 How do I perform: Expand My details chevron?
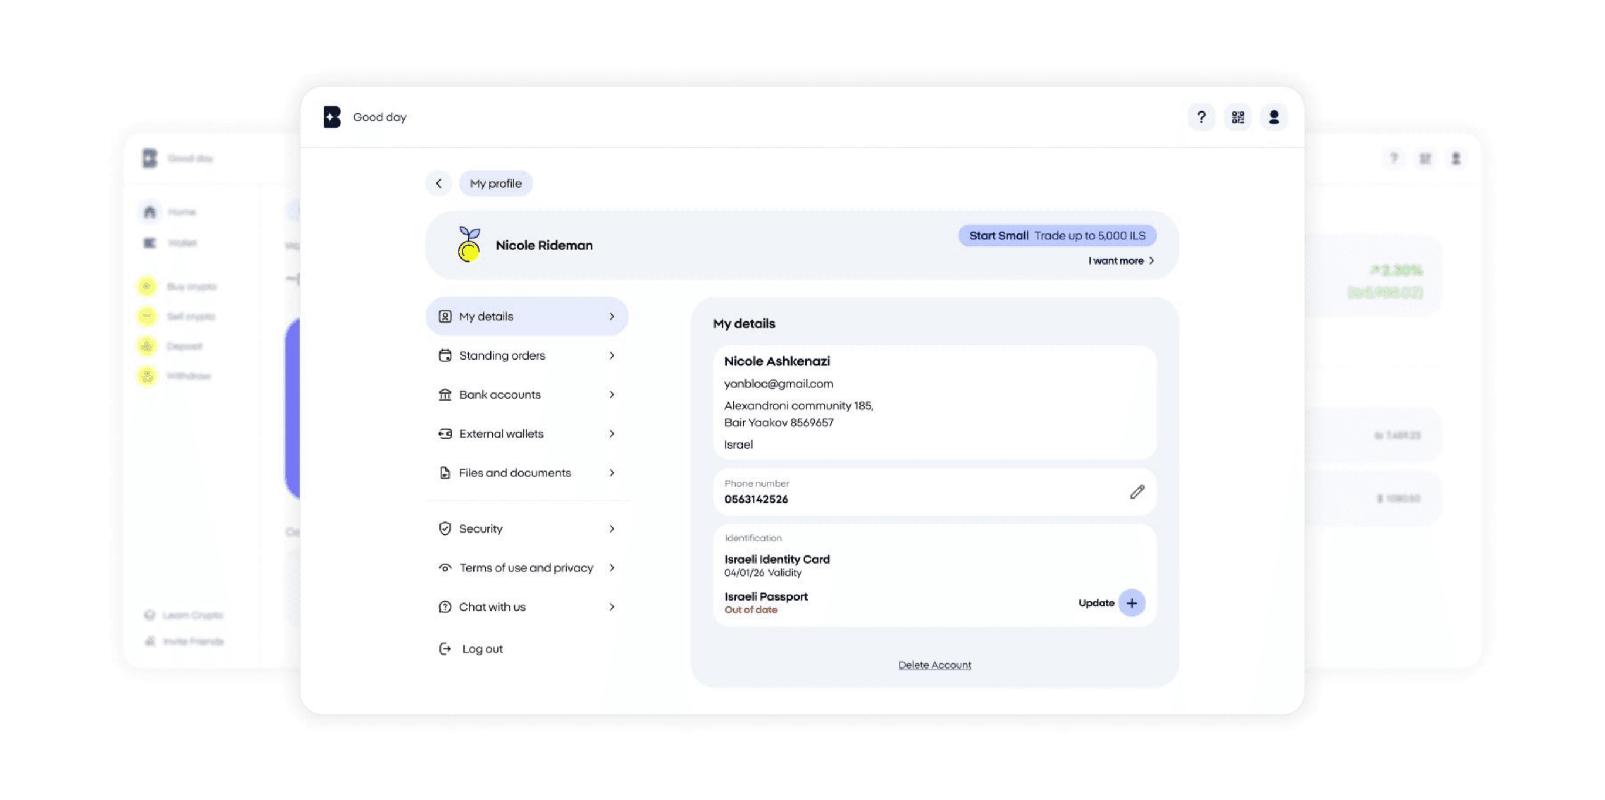point(611,317)
